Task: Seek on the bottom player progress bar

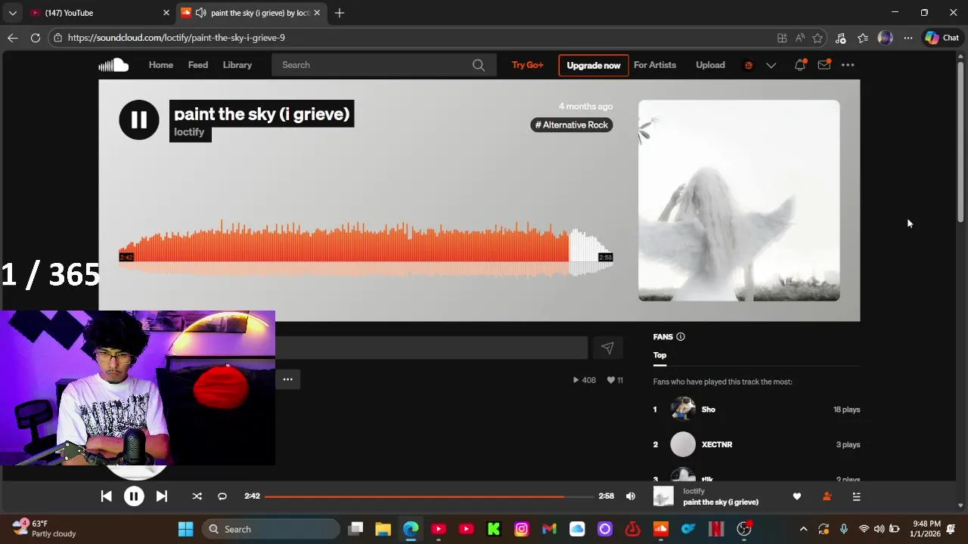Action: pyautogui.click(x=429, y=496)
